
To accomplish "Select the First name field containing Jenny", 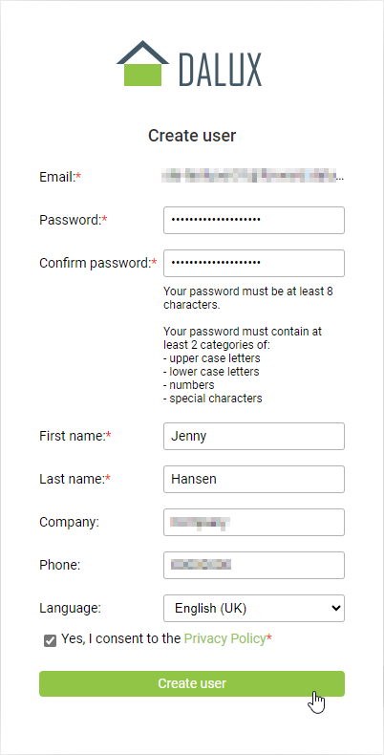I will click(254, 436).
